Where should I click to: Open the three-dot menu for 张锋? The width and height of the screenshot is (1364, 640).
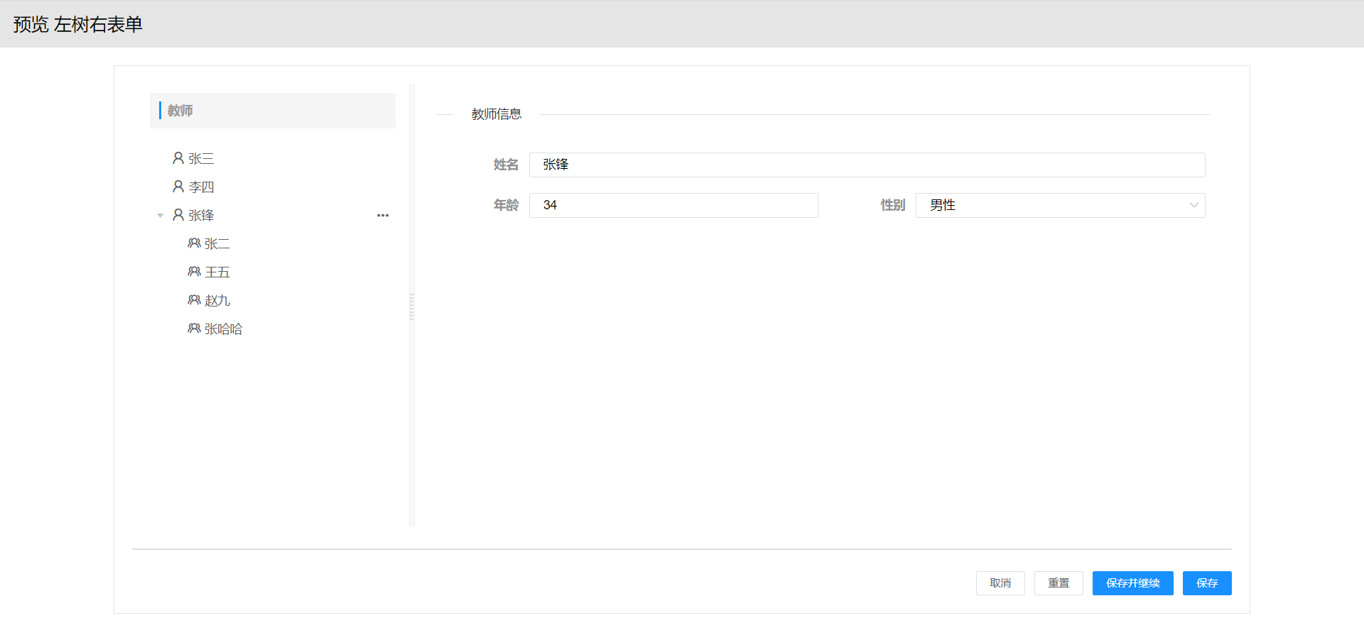tap(383, 215)
